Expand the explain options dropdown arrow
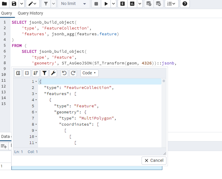The height and width of the screenshot is (179, 222). tap(140, 4)
